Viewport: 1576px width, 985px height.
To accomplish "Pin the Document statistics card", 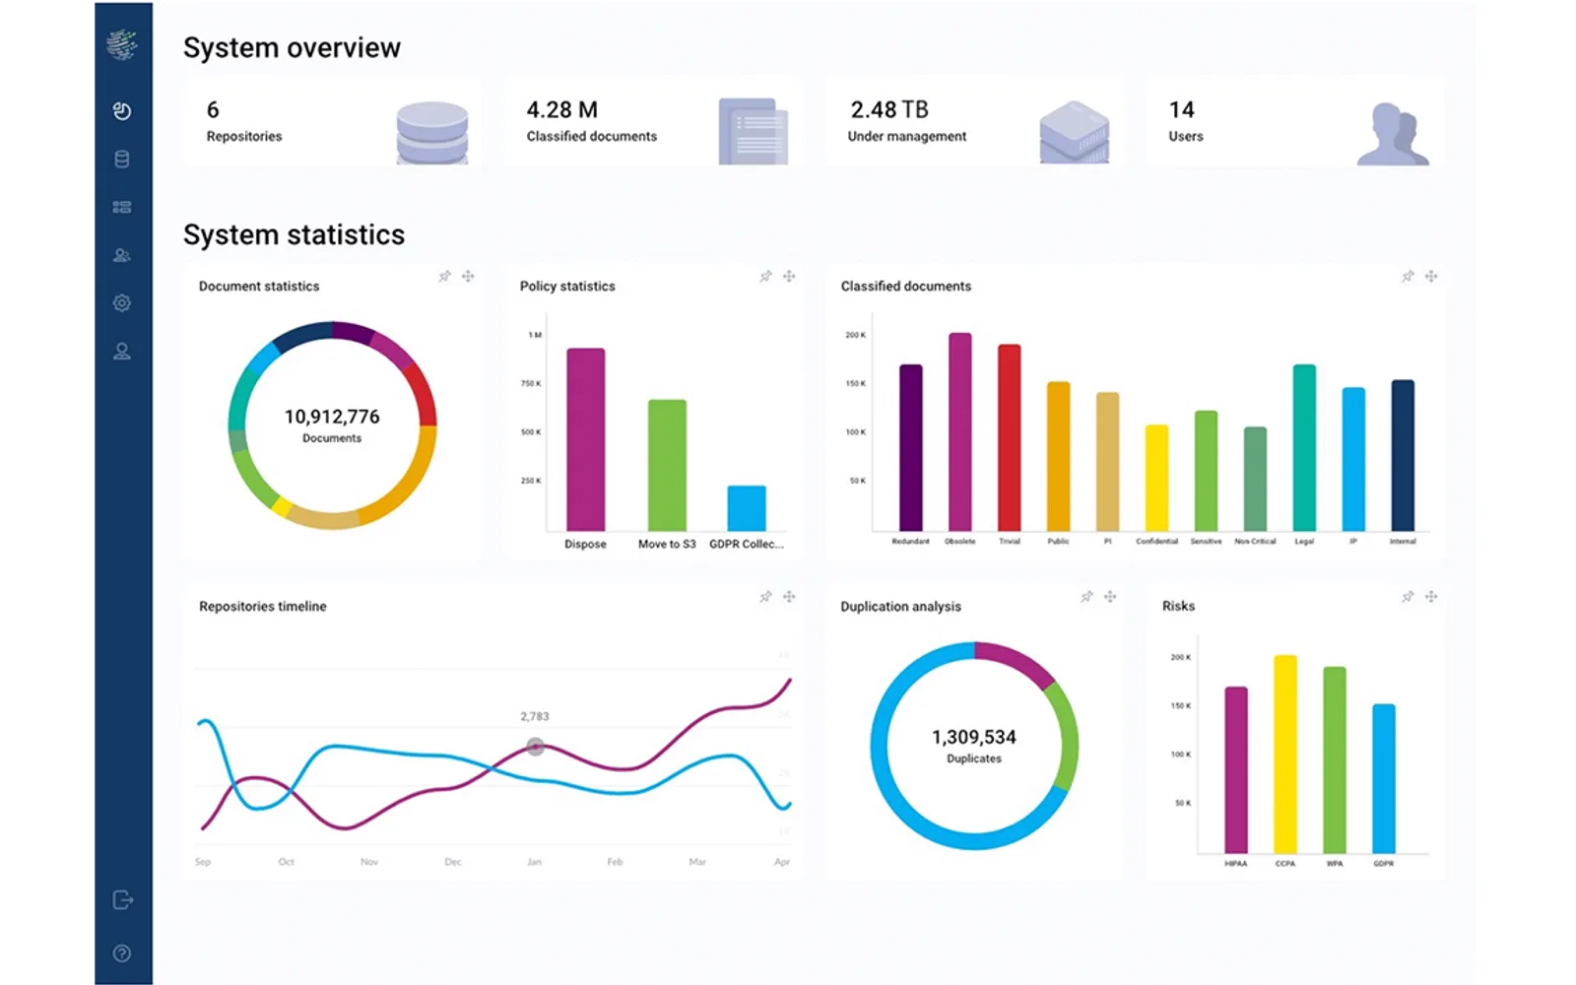I will click(445, 277).
